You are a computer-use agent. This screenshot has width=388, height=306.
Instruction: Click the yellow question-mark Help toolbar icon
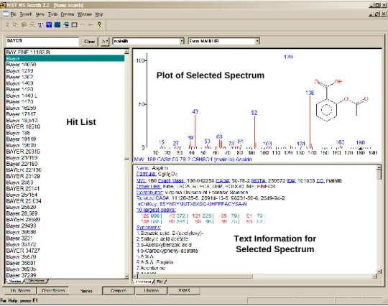coord(99,24)
